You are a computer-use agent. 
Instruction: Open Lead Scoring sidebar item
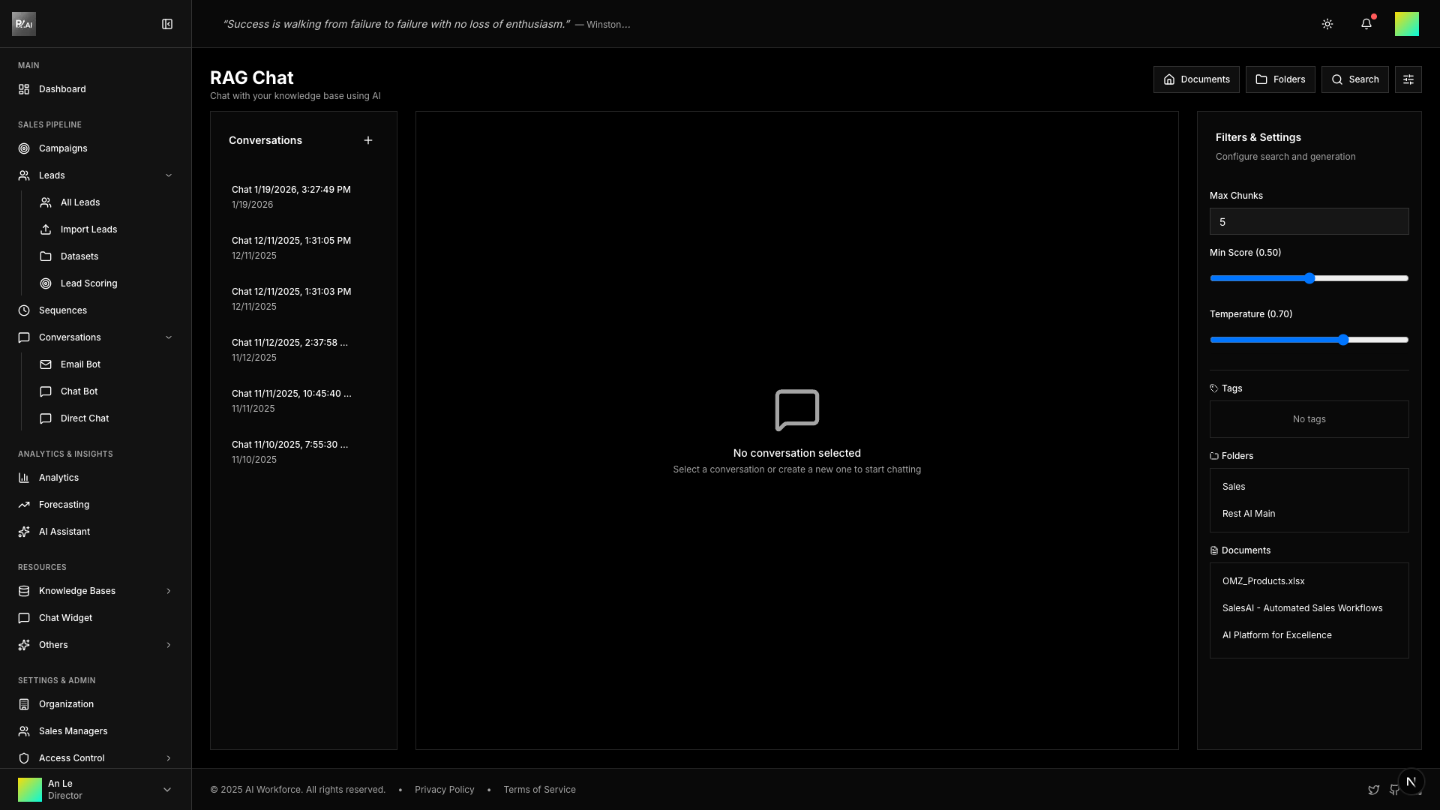88,283
